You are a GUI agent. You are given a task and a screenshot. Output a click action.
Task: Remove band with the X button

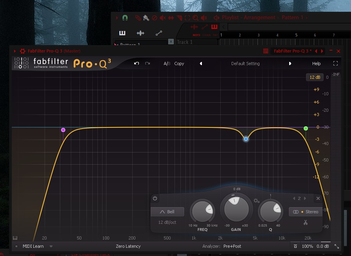click(318, 198)
